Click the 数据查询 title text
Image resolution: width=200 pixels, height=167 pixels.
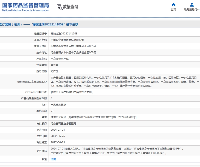pyautogui.click(x=70, y=7)
